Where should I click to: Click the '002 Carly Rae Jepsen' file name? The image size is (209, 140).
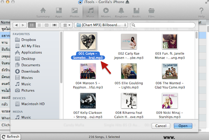tap(129, 56)
